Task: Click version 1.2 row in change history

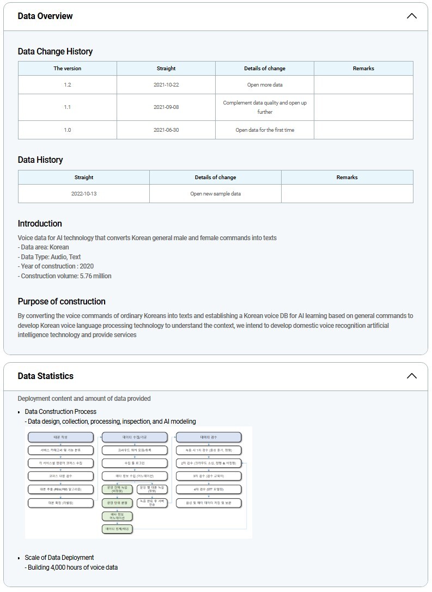Action: pos(68,85)
